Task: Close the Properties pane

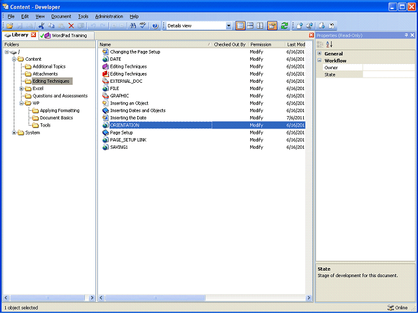Action: click(x=412, y=35)
